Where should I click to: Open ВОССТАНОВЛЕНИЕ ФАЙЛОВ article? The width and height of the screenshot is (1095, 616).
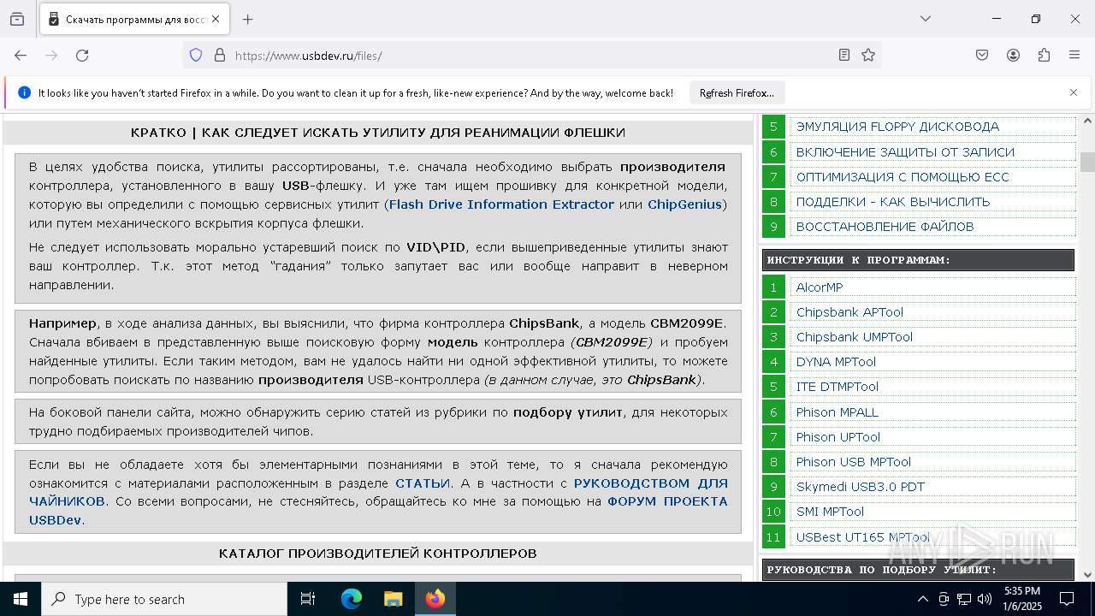885,227
